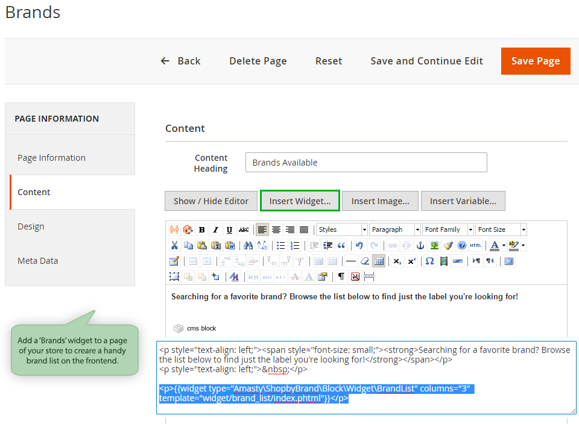Toggle visual control characters pilcrow

tap(341, 276)
